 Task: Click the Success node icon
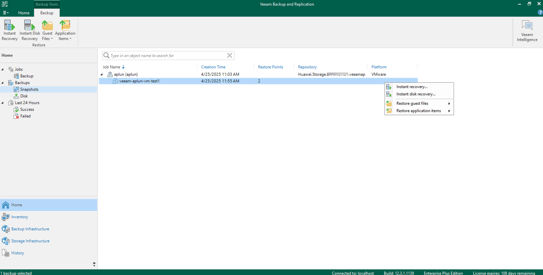16,109
